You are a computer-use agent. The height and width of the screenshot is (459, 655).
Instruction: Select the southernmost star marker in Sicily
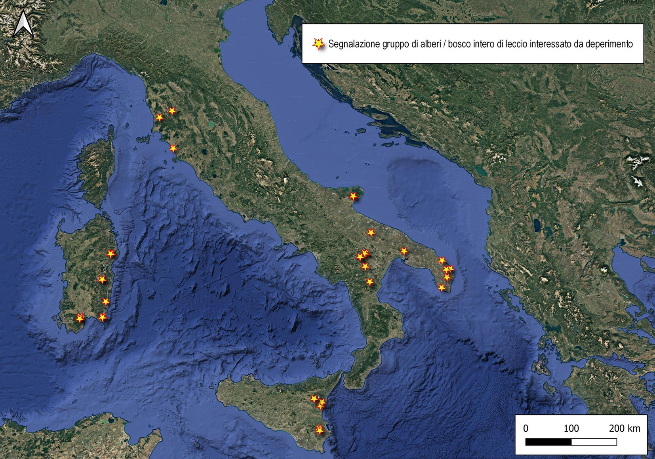click(x=319, y=430)
